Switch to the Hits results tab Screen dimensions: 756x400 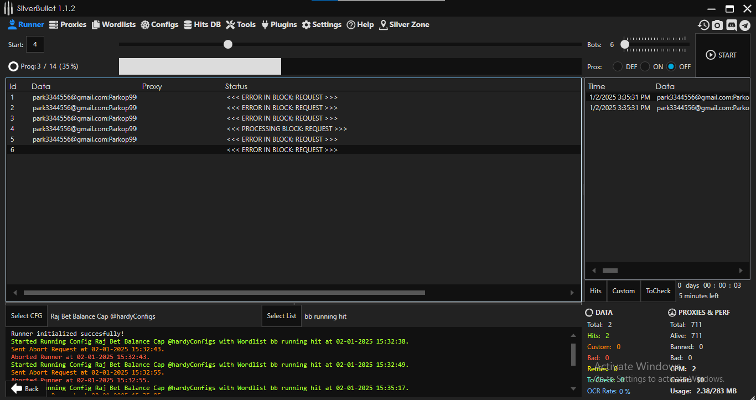(596, 291)
